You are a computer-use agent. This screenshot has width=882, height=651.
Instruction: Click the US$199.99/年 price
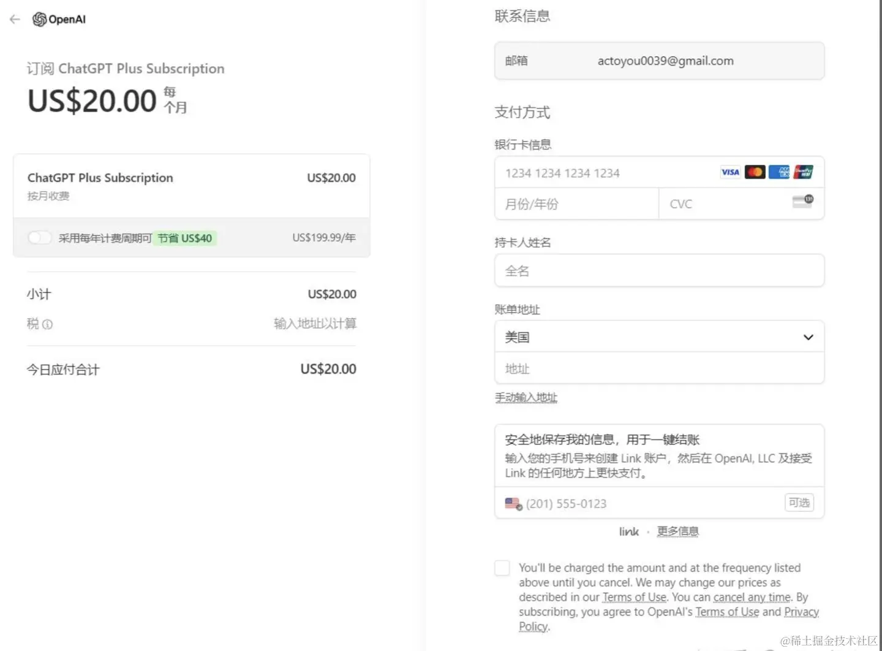(x=324, y=238)
